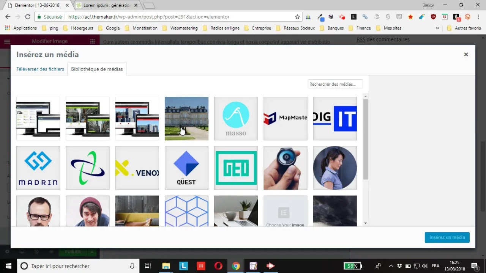Open the Google bookmark folder
This screenshot has width=486, height=273.
click(x=109, y=28)
